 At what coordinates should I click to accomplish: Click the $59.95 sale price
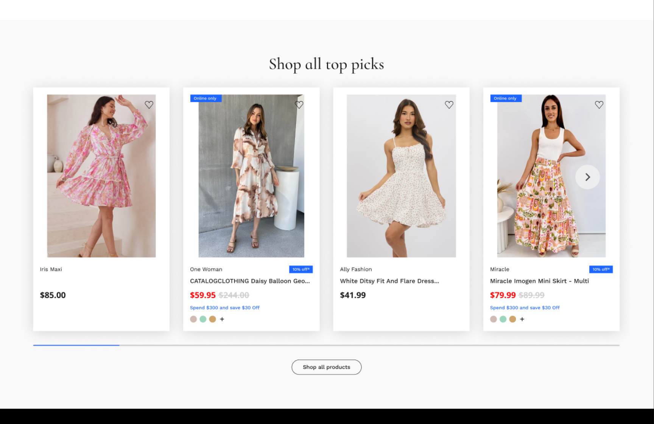tap(203, 295)
